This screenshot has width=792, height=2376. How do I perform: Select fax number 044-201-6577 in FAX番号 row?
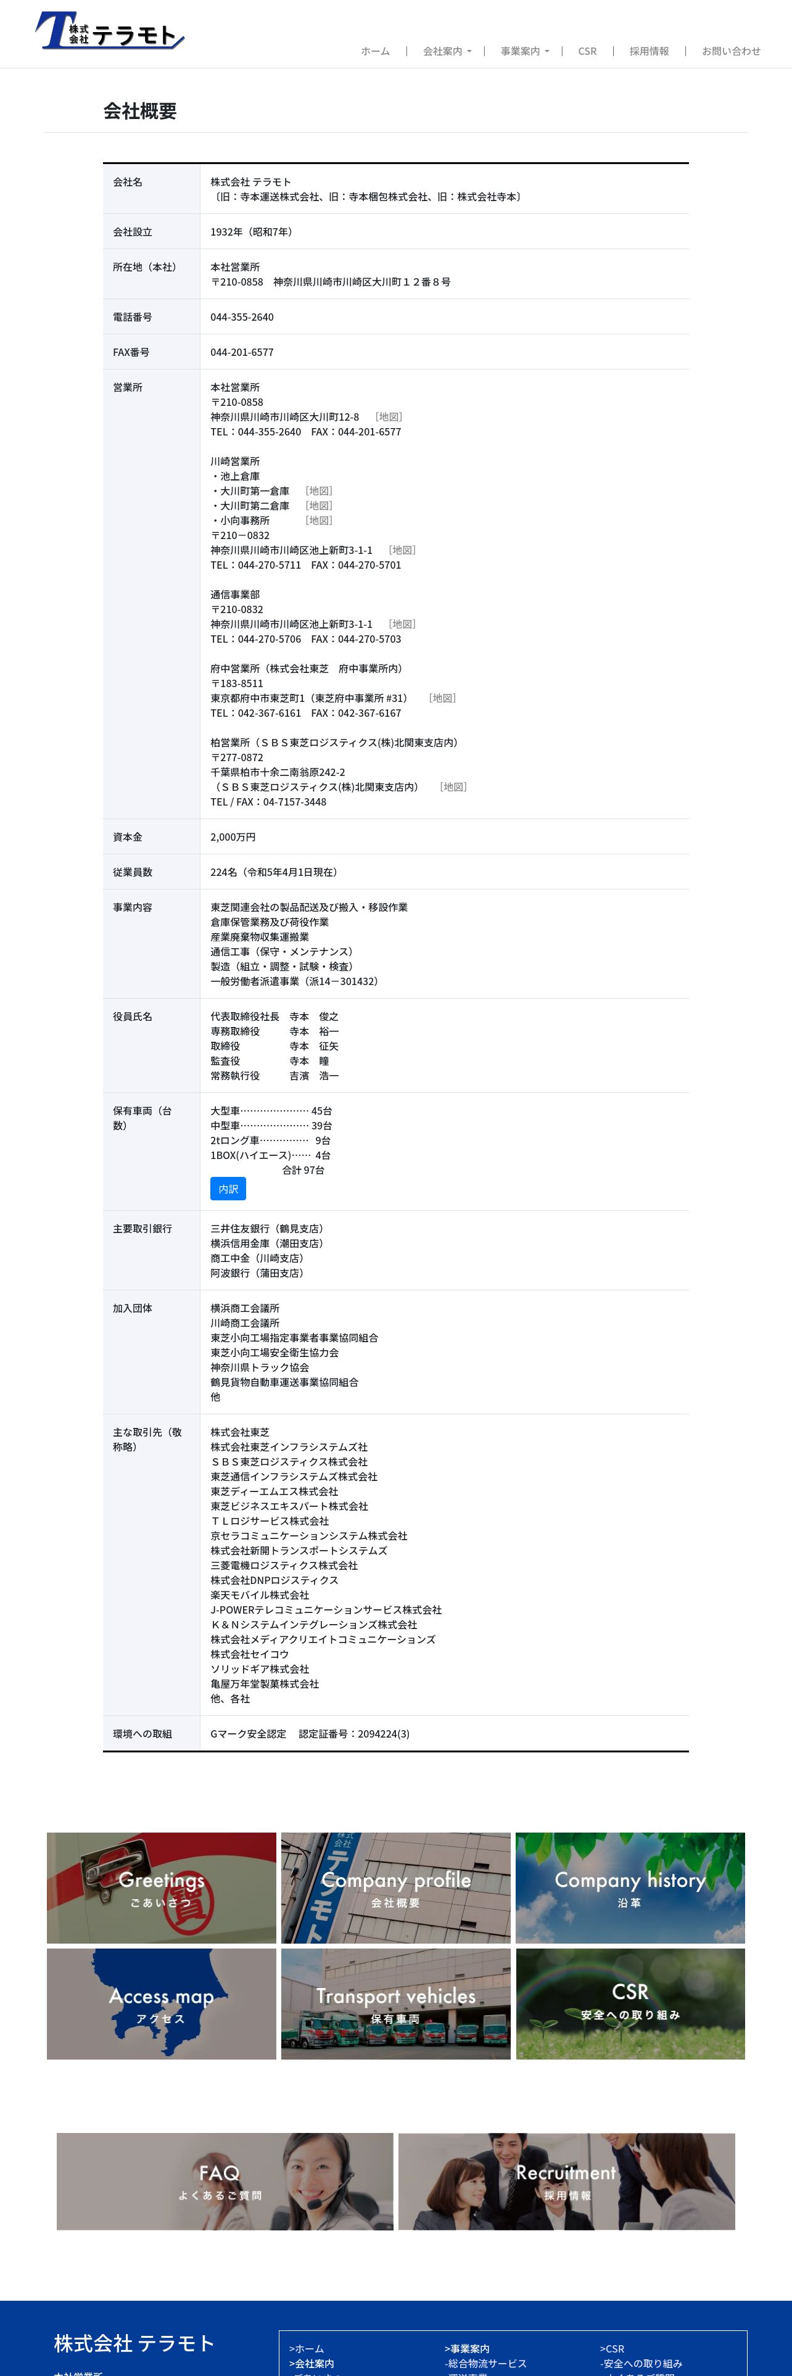click(242, 352)
